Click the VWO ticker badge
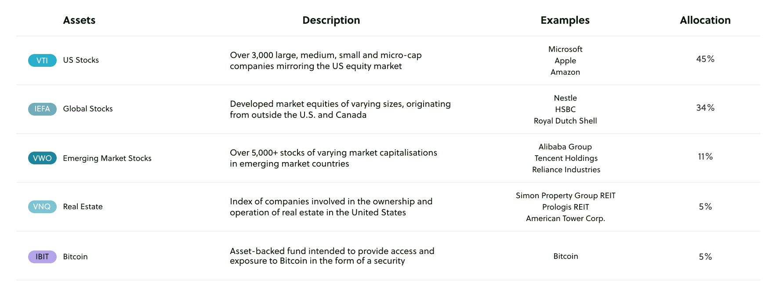The image size is (776, 294). click(x=42, y=158)
